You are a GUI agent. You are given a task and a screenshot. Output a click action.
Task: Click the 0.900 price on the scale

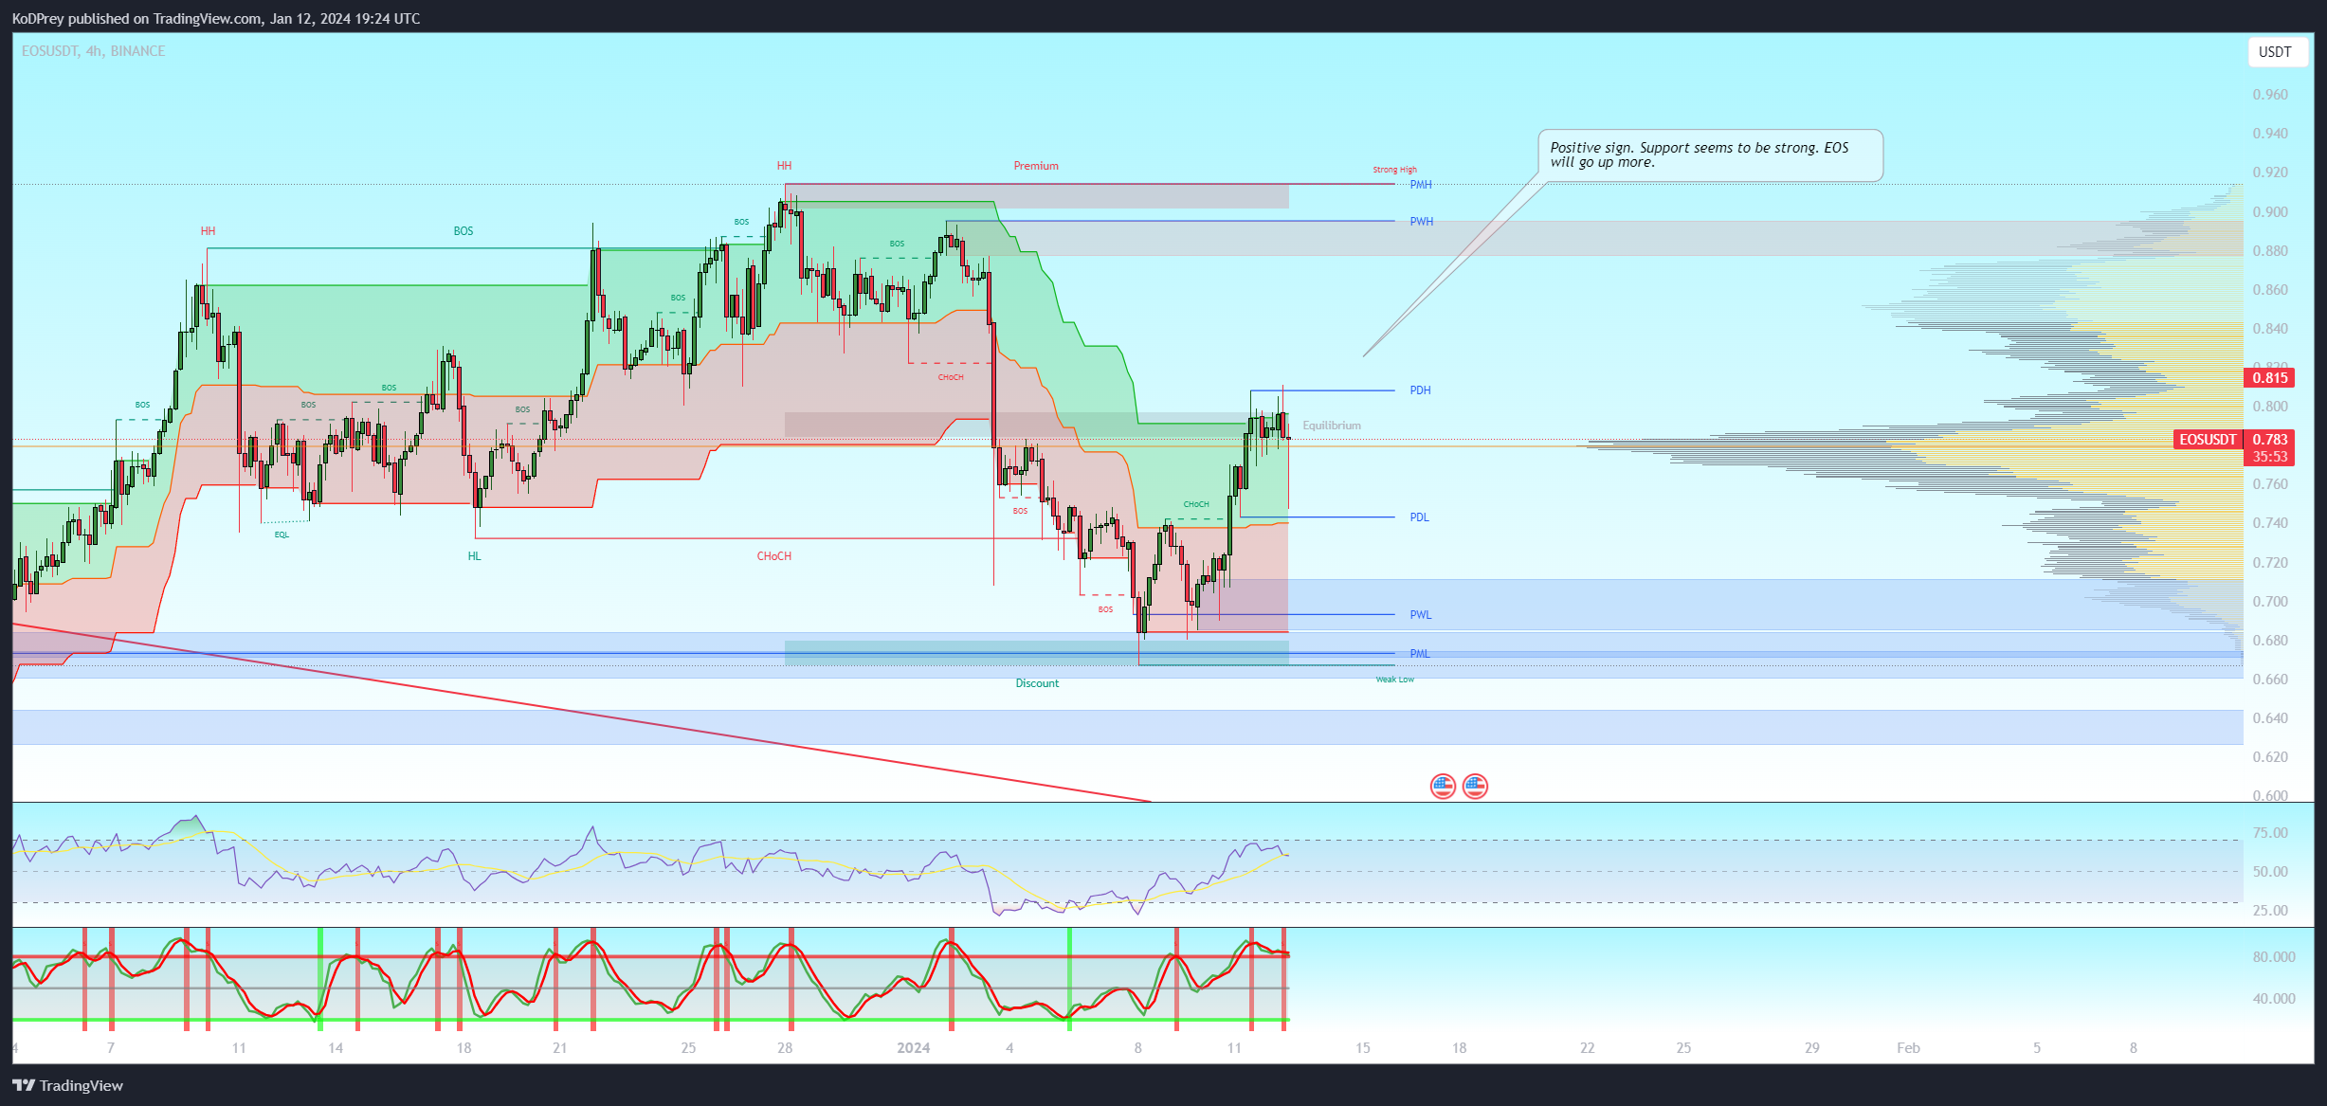(x=2269, y=212)
